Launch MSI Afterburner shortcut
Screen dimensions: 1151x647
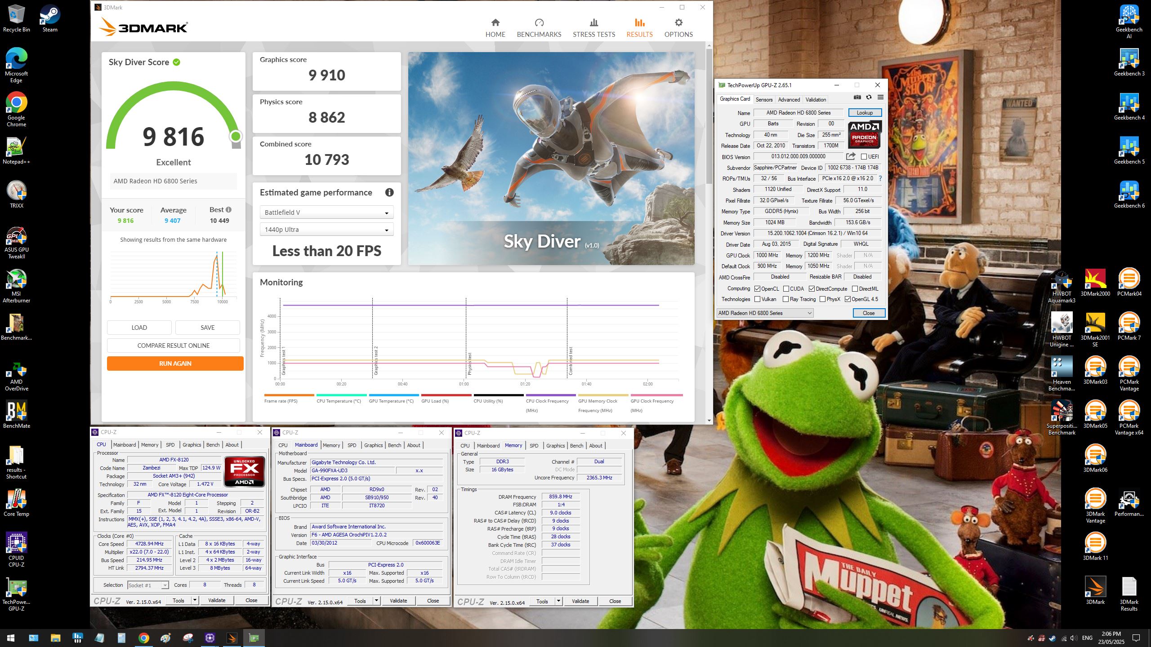click(16, 286)
